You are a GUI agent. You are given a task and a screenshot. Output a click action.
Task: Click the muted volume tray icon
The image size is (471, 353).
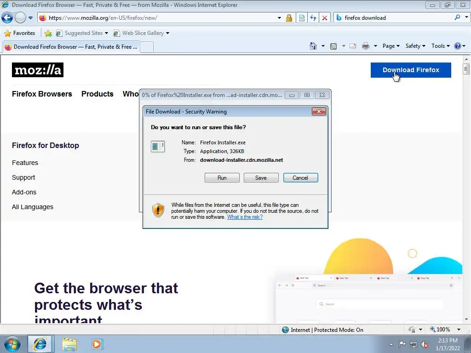[x=425, y=345]
